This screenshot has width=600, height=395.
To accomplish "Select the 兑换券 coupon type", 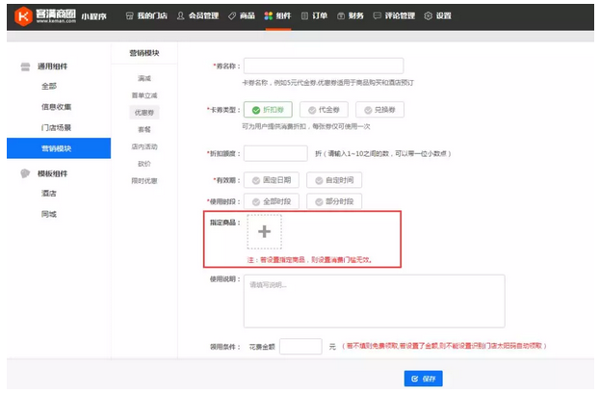I will click(x=379, y=110).
